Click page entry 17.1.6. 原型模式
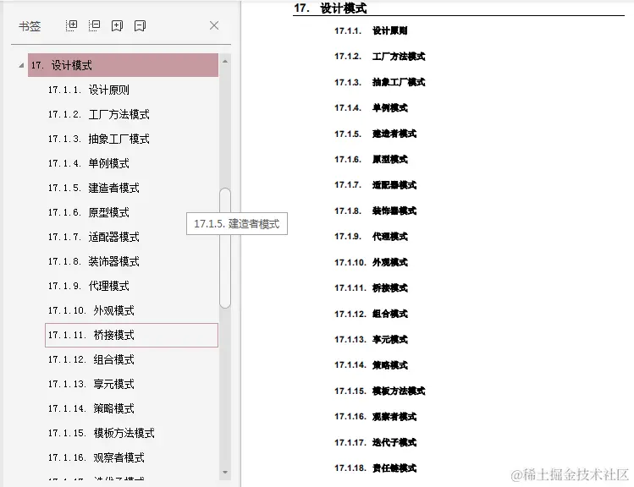The height and width of the screenshot is (487, 634). coord(371,160)
